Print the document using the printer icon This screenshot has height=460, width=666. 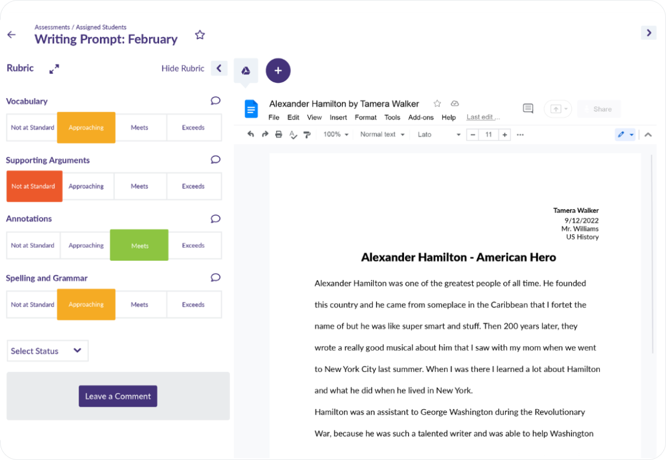pos(279,135)
